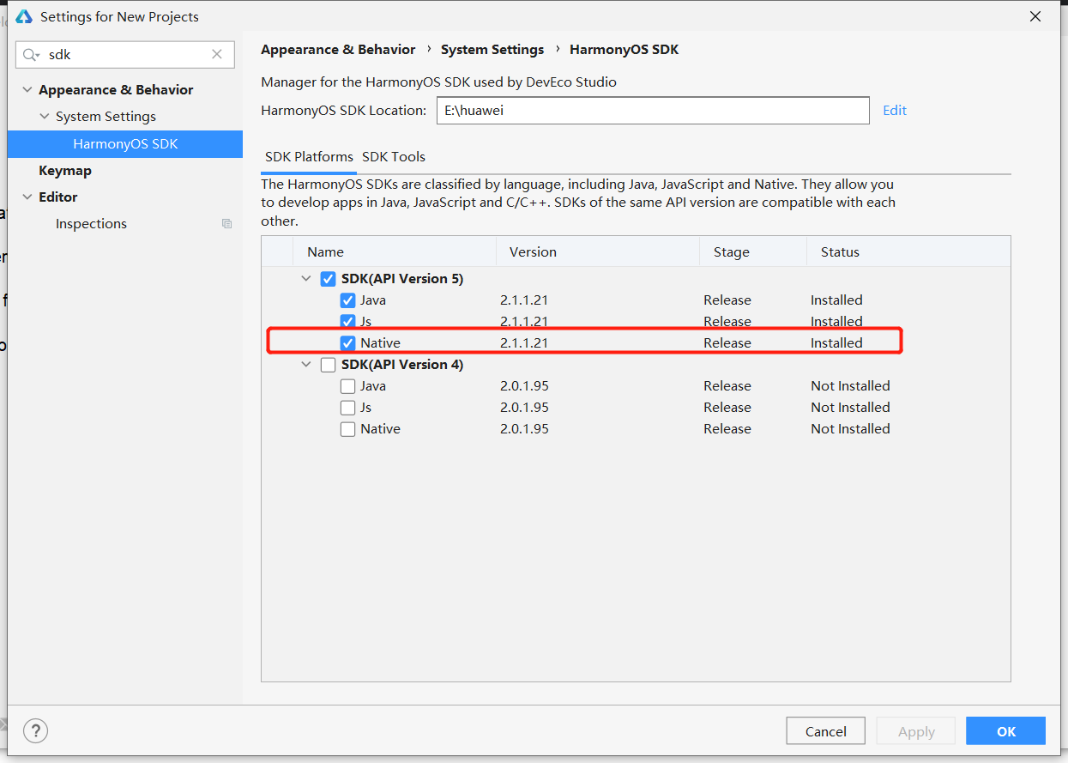
Task: Uncheck the API Version 5 Native checkbox
Action: coord(347,343)
